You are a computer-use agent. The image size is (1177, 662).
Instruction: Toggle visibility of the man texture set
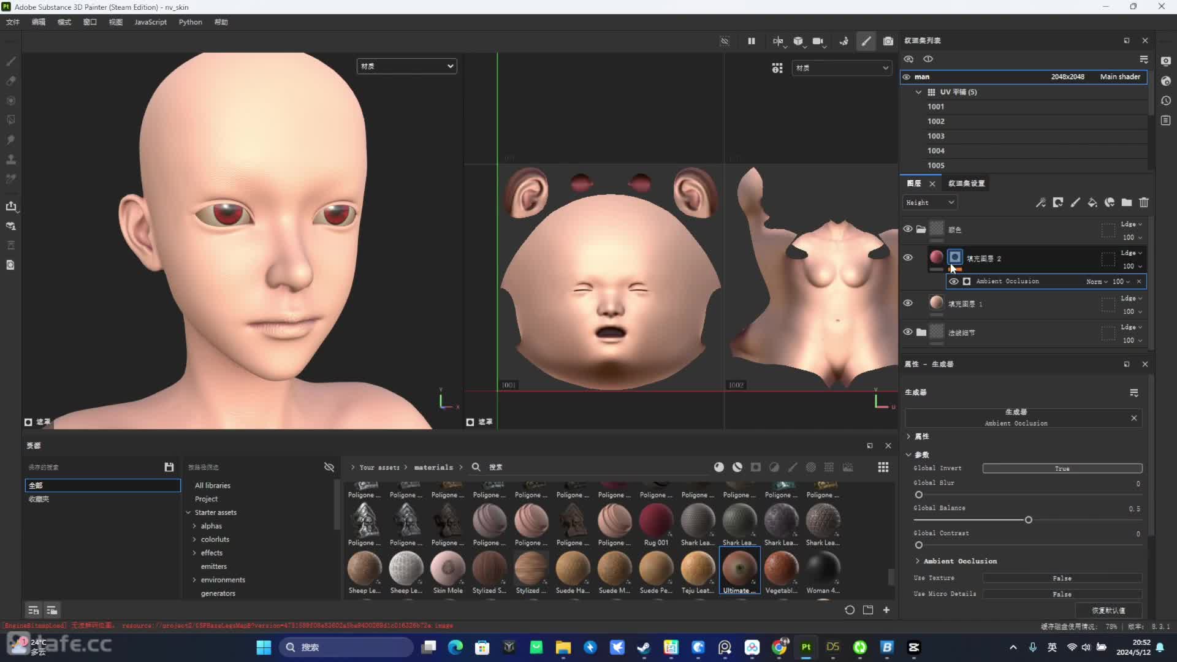907,77
